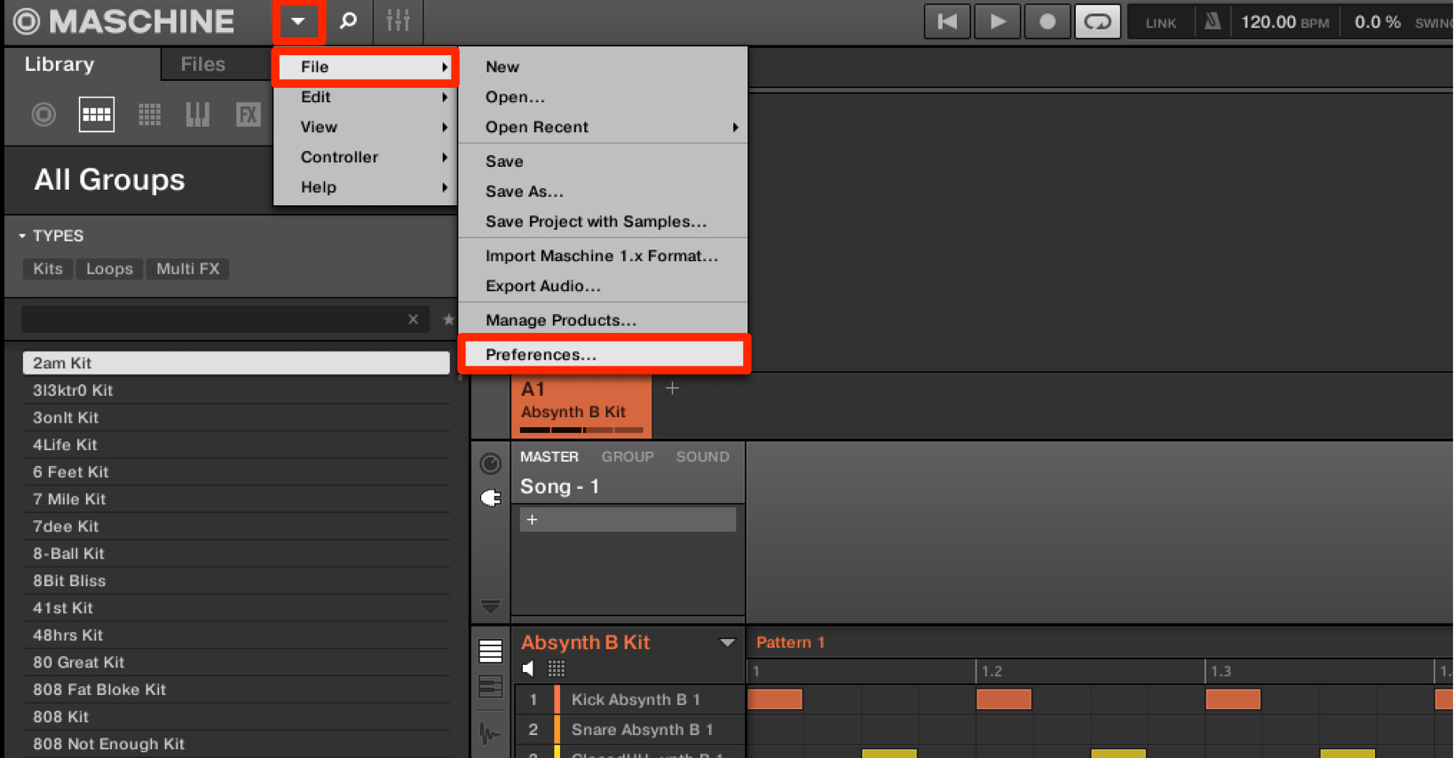Toggle the mixer view icon

[398, 21]
